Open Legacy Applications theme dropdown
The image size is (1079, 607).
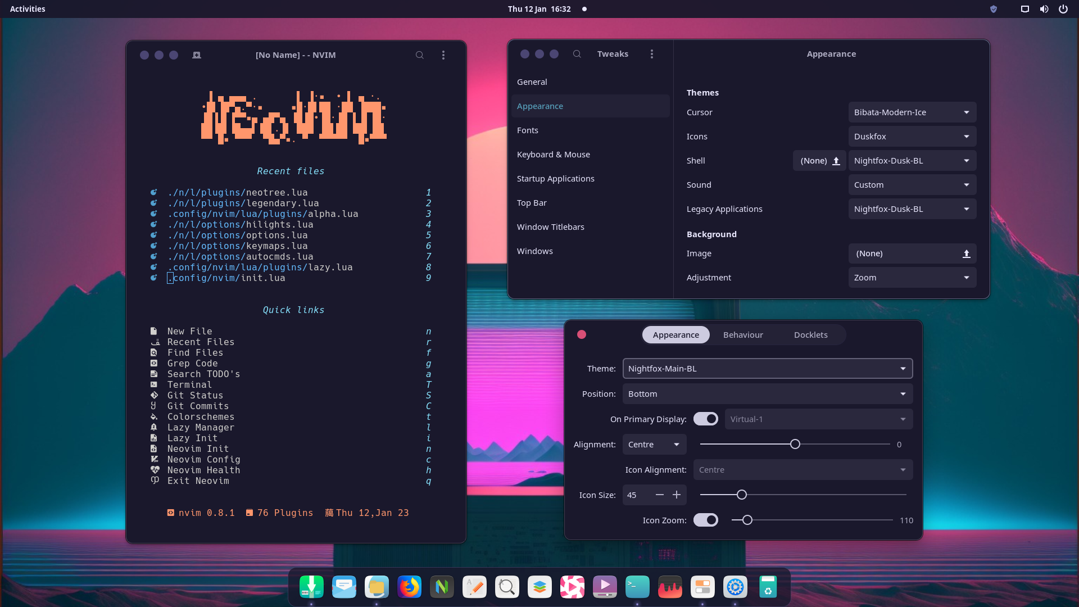912,209
